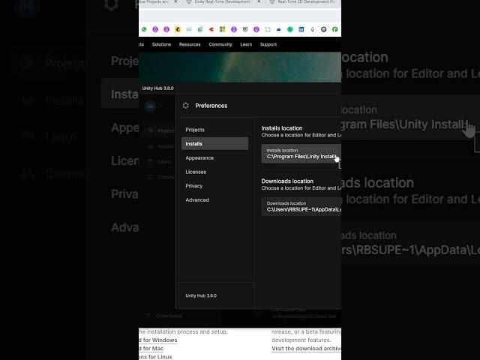
Task: Close the Unity Real-Time Development tab
Action: (259, 1)
